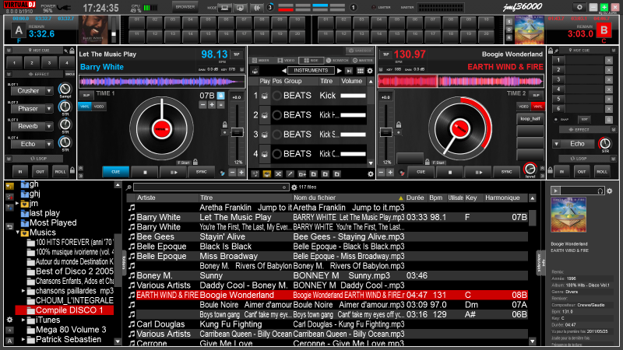Screen dimensions: 623x350
Task: Open info panel gear settings
Action: pyautogui.click(x=610, y=191)
